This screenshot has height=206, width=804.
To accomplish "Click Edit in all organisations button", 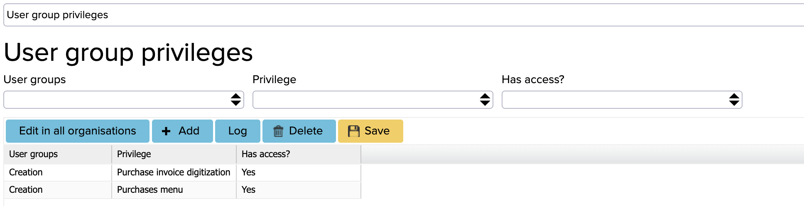I will [78, 131].
